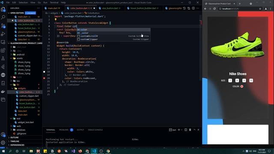Reload the page in Chrome

coord(214,9)
